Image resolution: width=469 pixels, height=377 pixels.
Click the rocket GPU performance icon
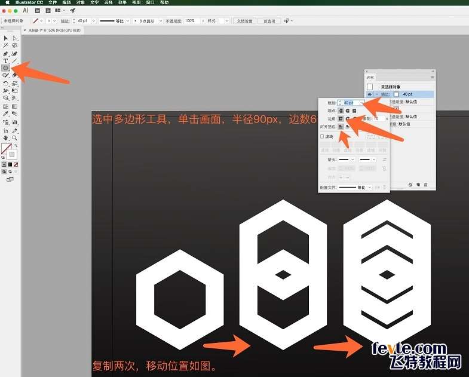[x=73, y=11]
